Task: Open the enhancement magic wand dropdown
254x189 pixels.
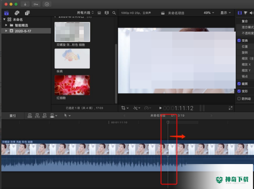Action: [137, 108]
